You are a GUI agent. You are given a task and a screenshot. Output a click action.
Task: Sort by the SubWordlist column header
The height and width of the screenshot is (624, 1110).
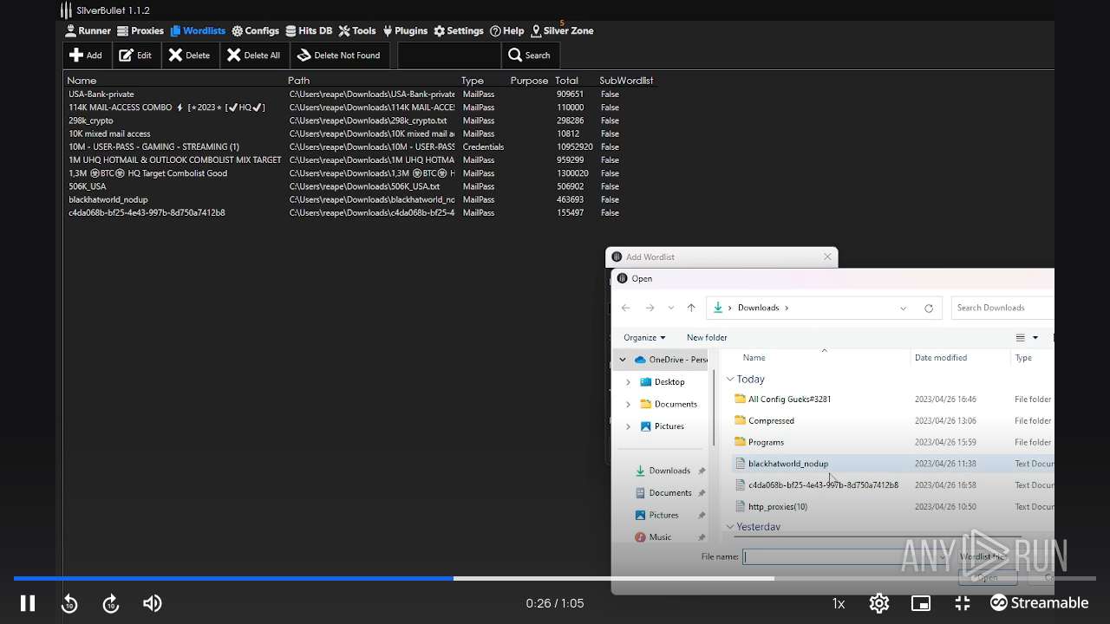click(626, 81)
